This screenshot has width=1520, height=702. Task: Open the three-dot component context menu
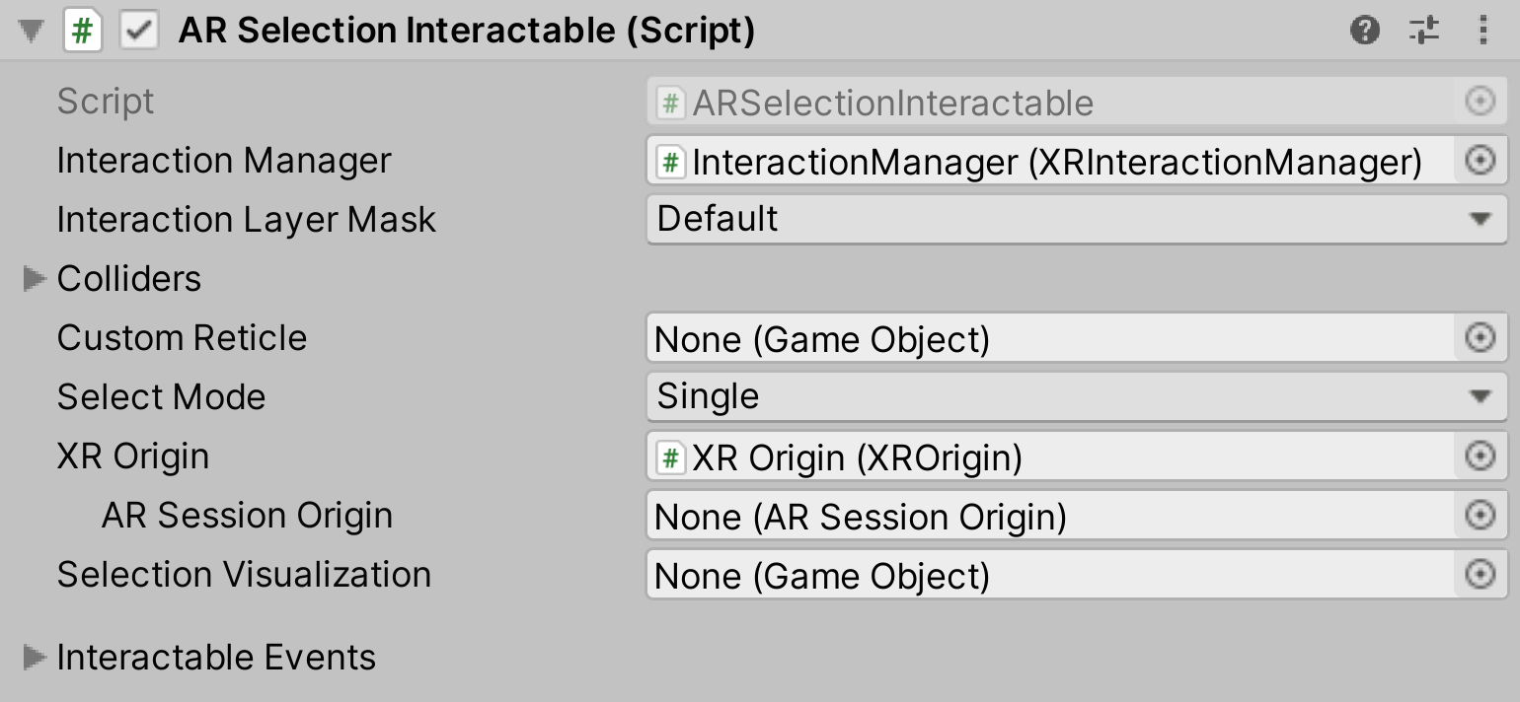pos(1482,31)
